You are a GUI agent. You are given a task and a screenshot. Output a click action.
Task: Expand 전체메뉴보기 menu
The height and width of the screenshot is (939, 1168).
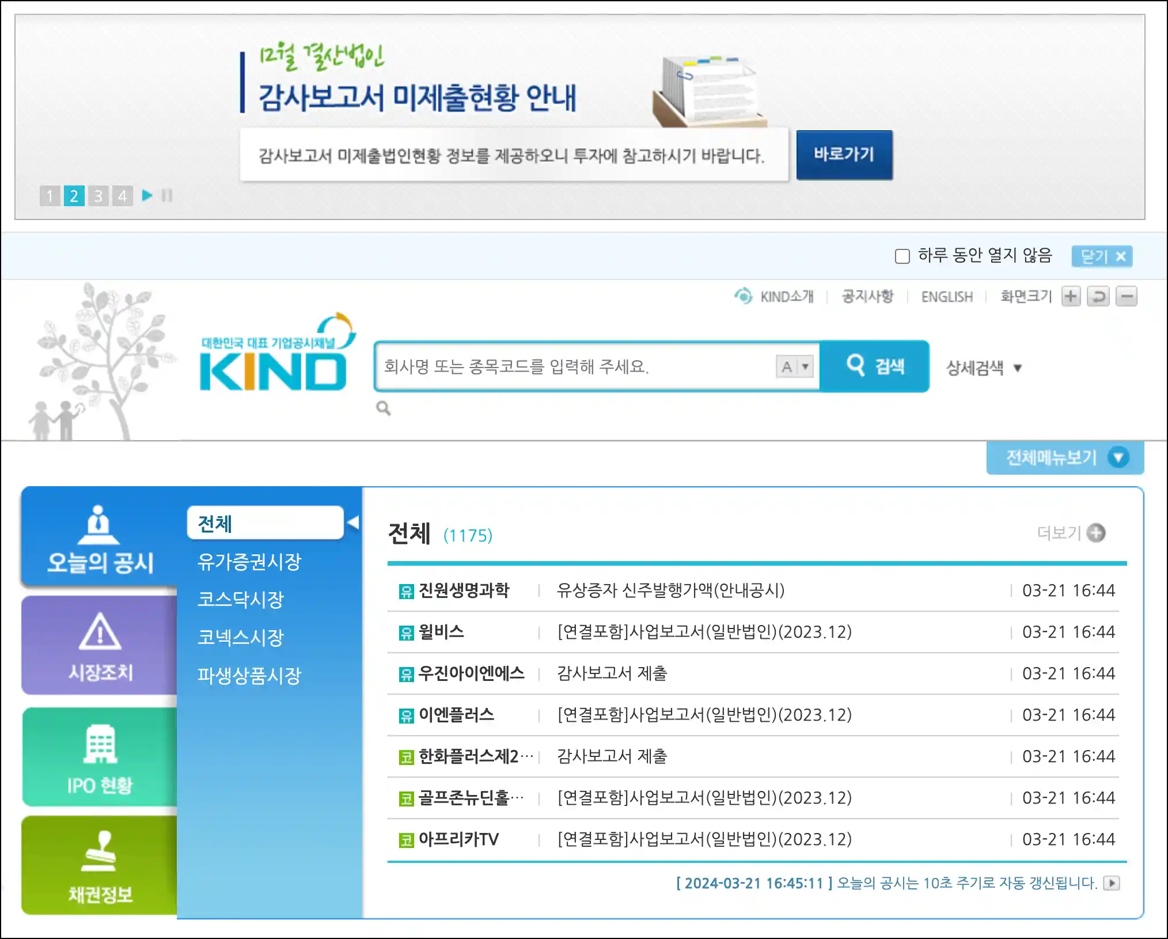pos(1065,458)
